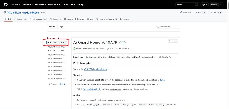Click the repository icon before AdguardTeam
229x109 pixels.
5,13
